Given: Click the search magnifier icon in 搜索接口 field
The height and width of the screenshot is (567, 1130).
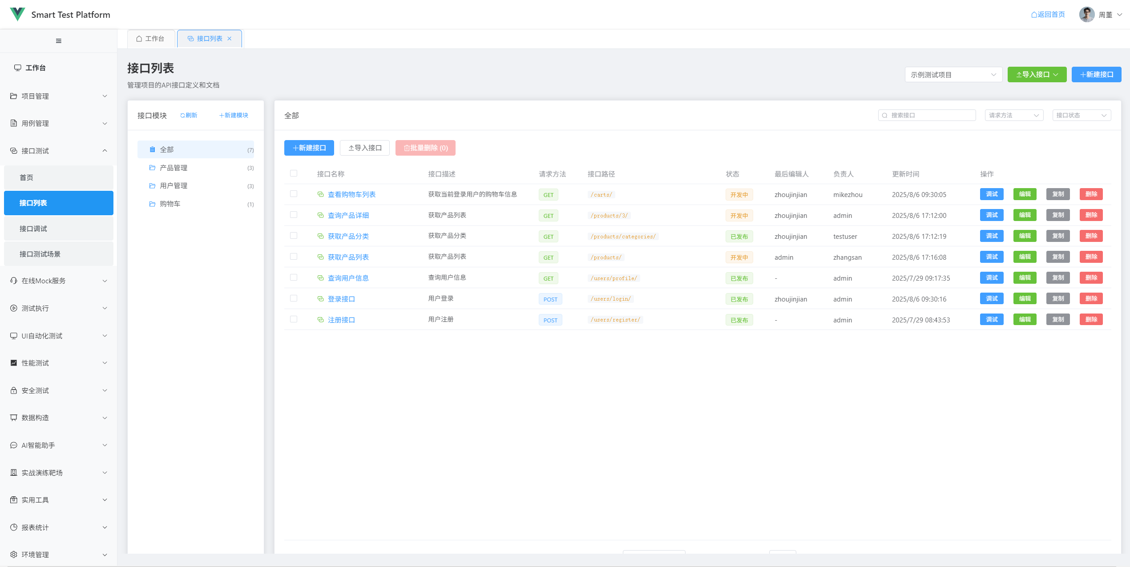Looking at the screenshot, I should [x=885, y=116].
